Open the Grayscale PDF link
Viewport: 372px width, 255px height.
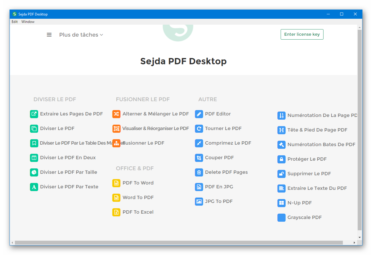[304, 218]
